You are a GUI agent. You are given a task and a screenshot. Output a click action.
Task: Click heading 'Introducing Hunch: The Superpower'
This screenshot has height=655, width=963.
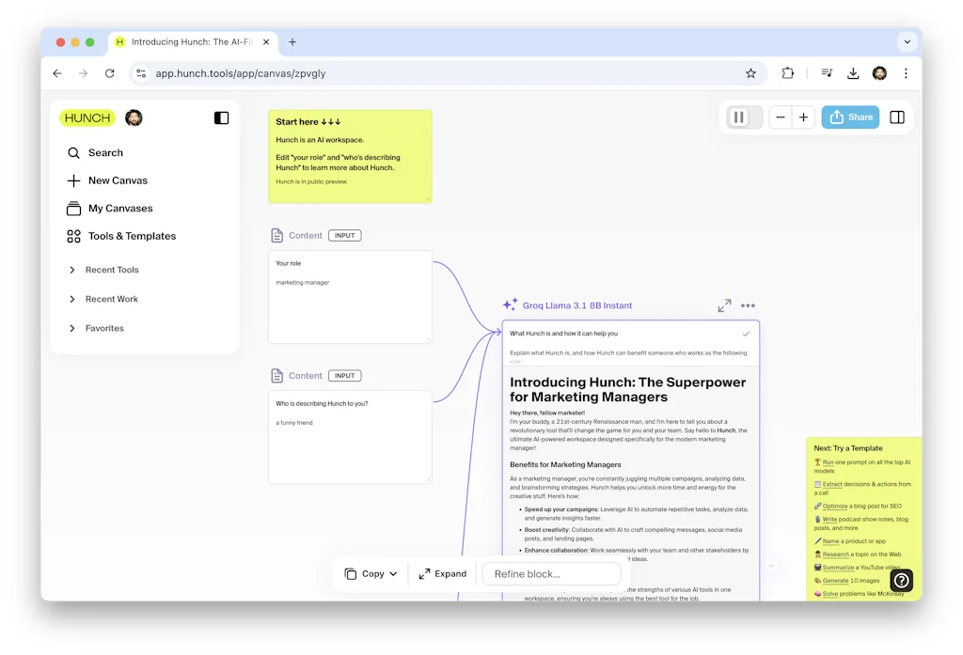(x=627, y=390)
